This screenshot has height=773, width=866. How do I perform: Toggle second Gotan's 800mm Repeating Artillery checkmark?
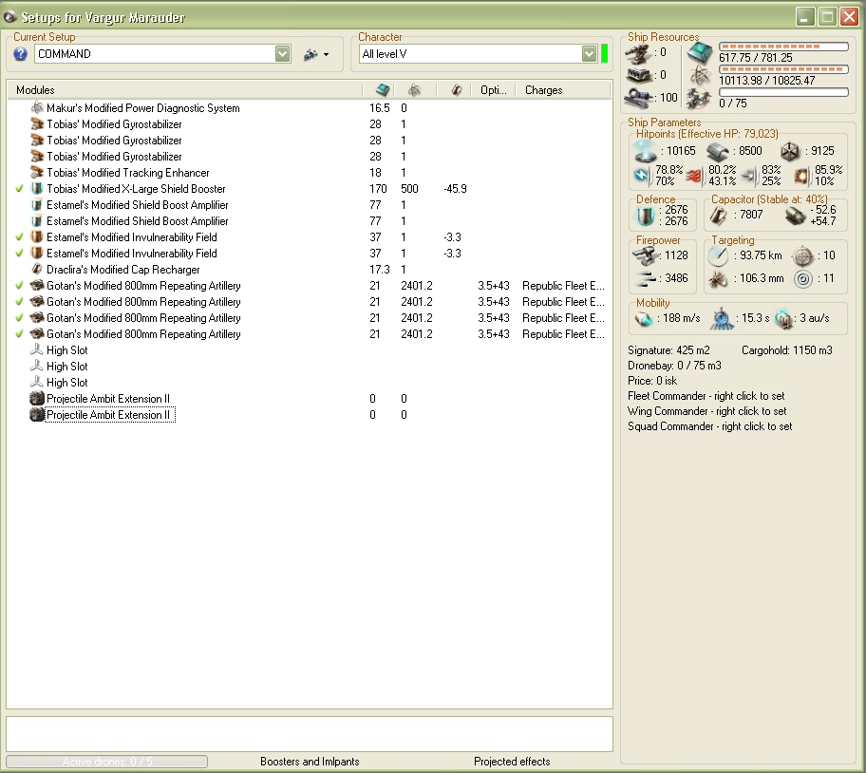click(x=19, y=302)
